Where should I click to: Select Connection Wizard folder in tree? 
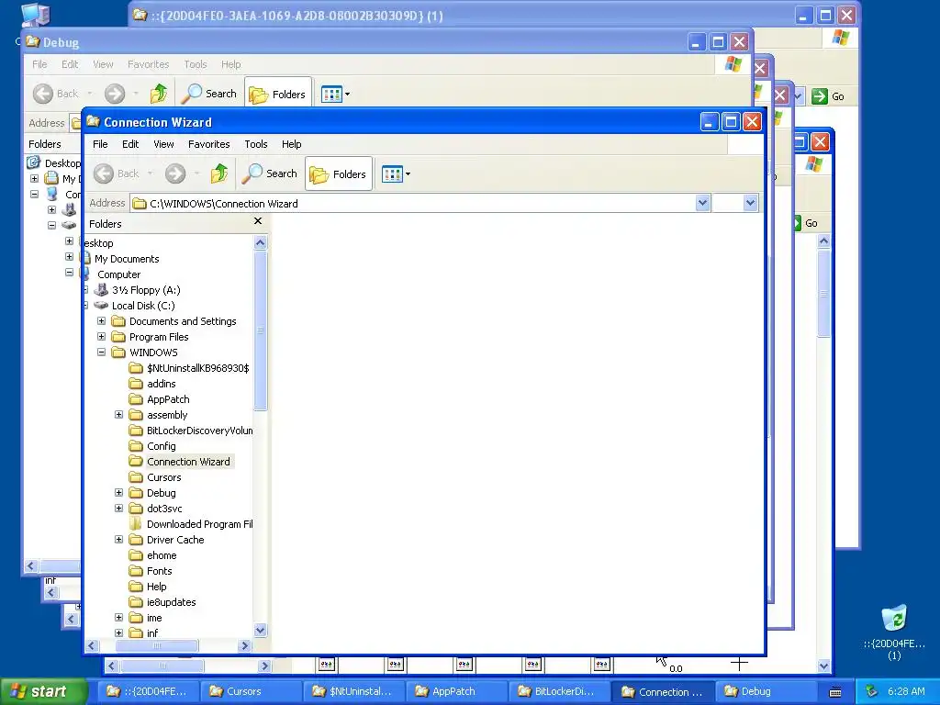pyautogui.click(x=188, y=462)
